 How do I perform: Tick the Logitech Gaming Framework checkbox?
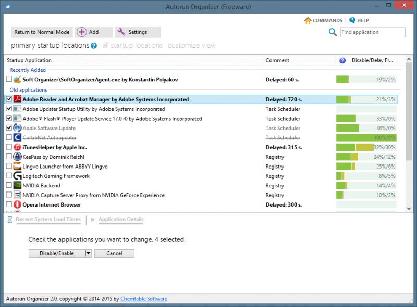[x=9, y=175]
